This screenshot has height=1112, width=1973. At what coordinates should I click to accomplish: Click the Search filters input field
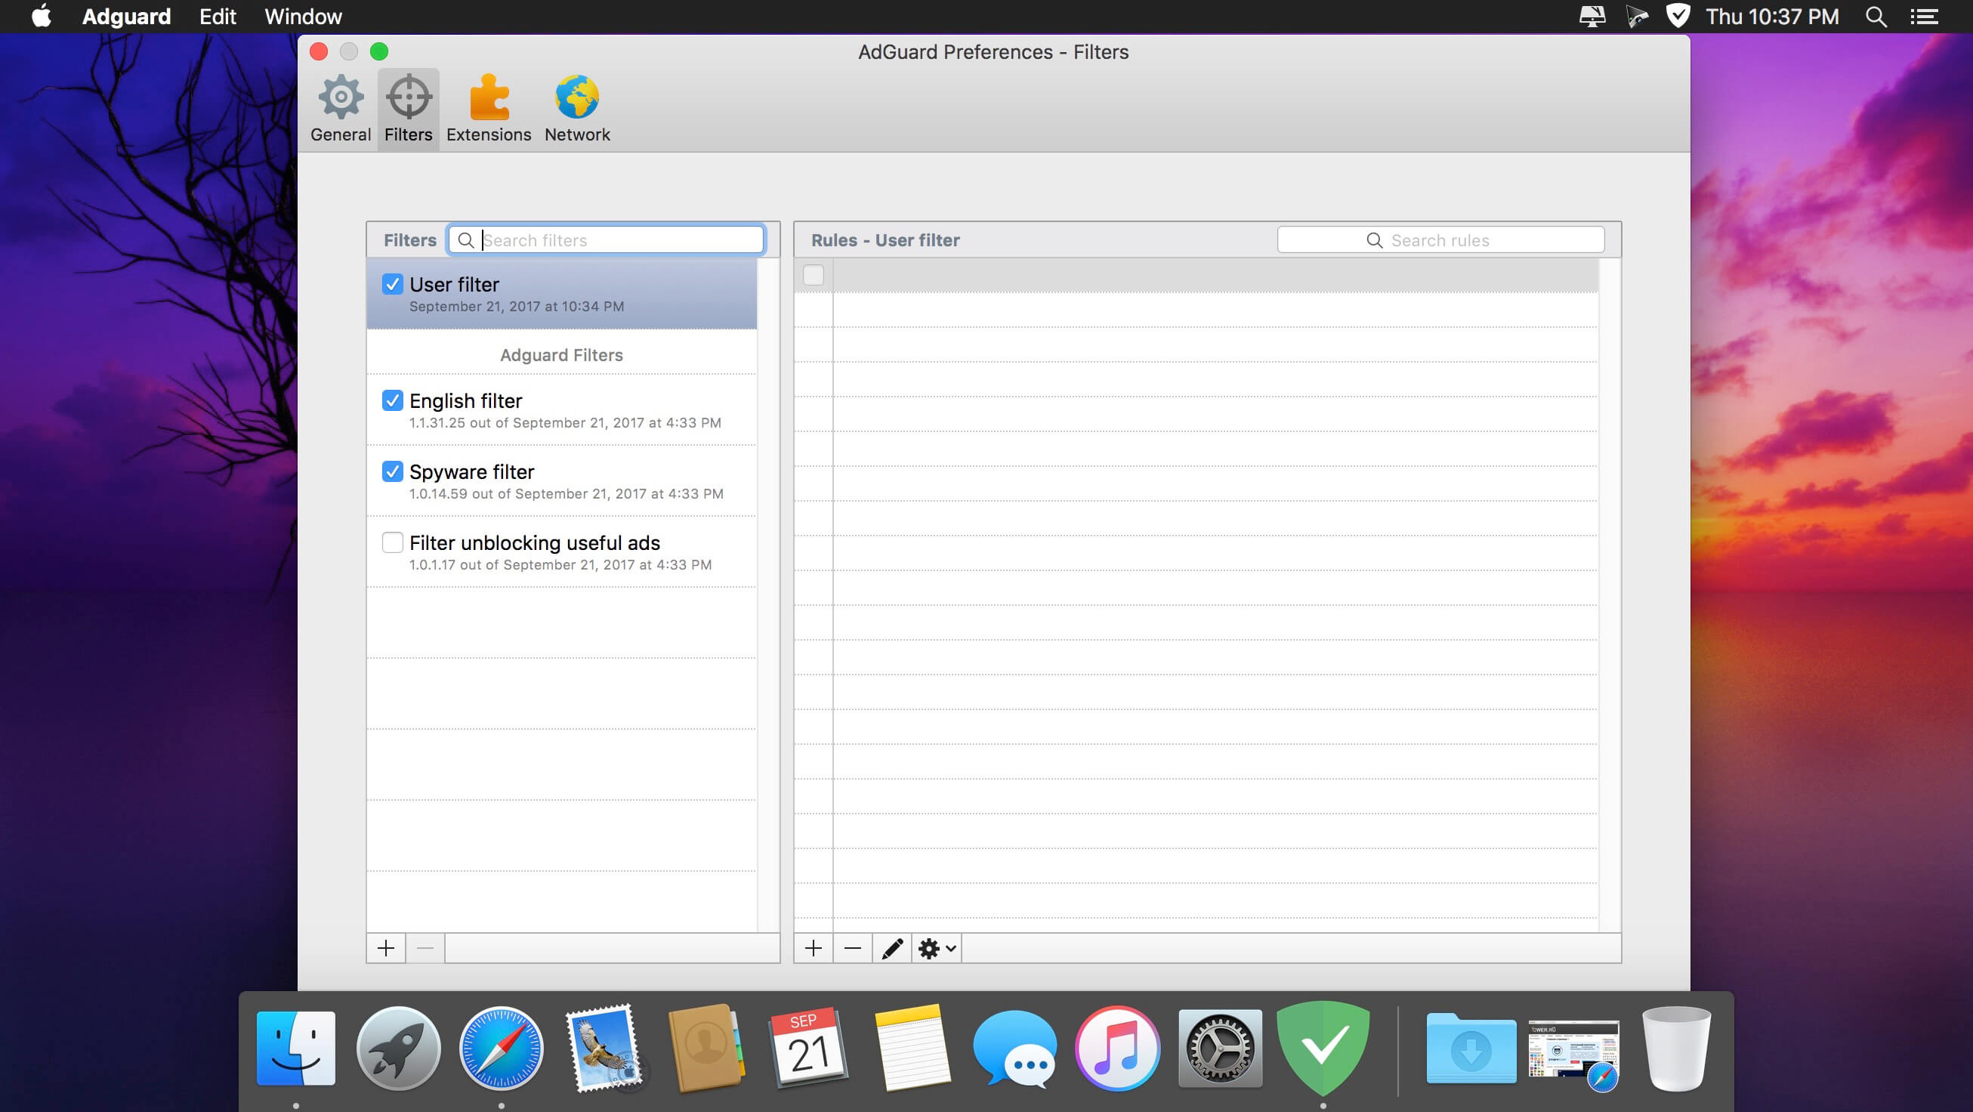(604, 239)
